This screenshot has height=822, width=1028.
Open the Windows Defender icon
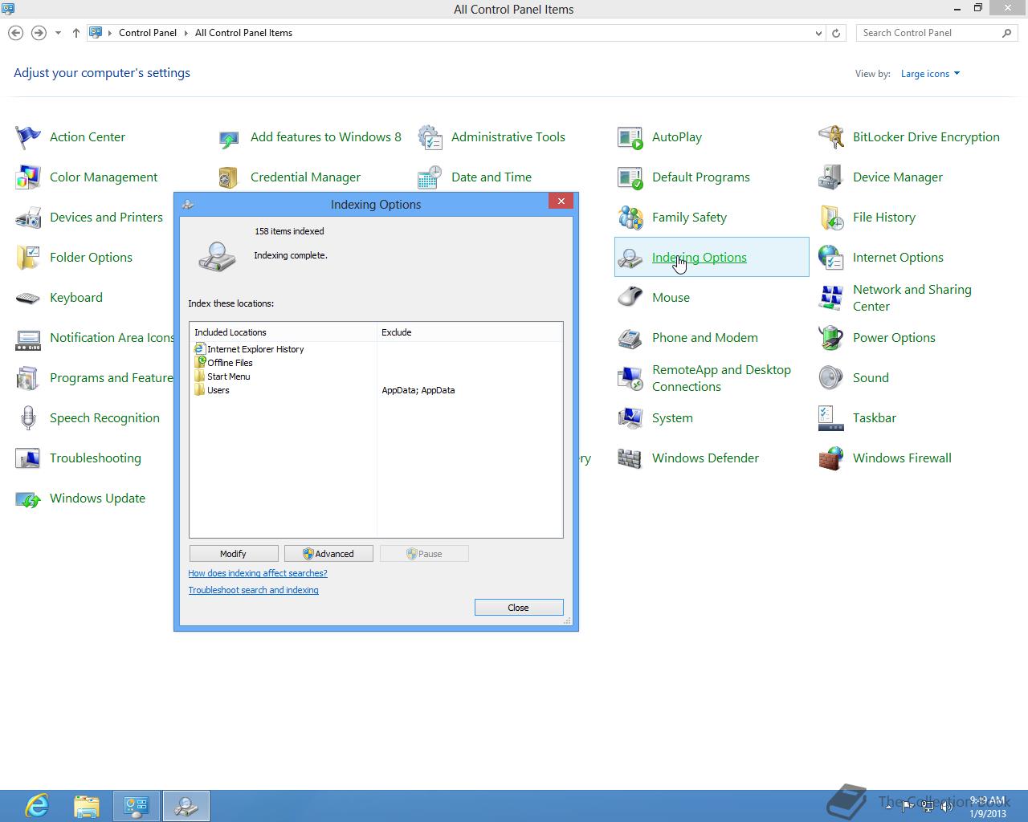pos(630,458)
